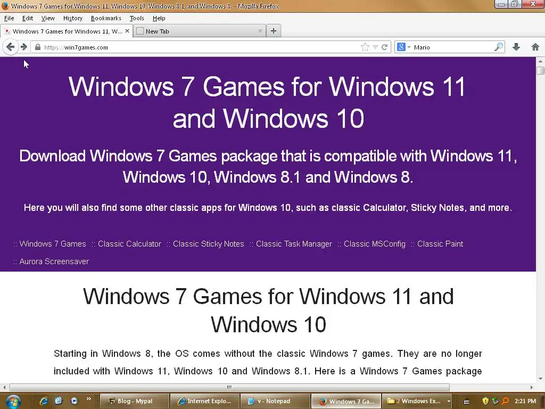Follow the Classic MSConfig link
The width and height of the screenshot is (545, 409).
(x=375, y=244)
